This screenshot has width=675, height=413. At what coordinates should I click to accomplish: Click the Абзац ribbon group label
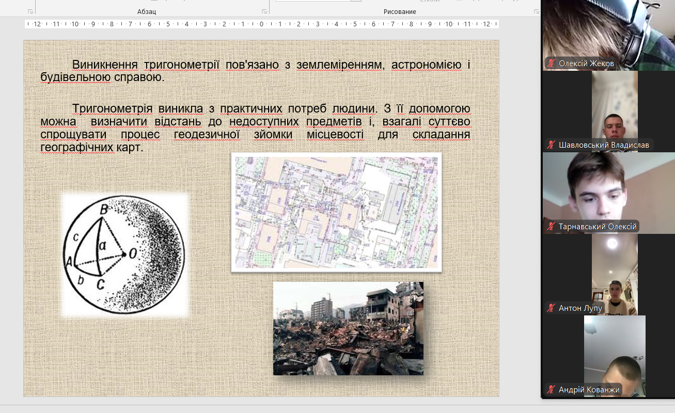147,11
